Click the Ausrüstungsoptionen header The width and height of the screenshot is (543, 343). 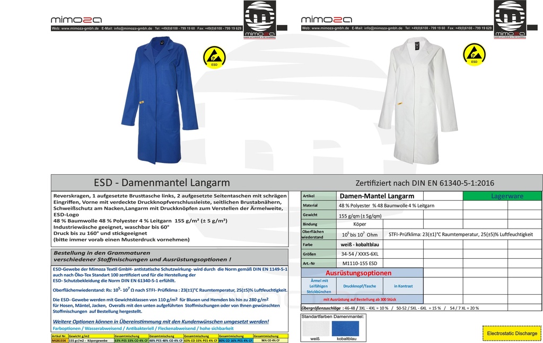pyautogui.click(x=358, y=273)
